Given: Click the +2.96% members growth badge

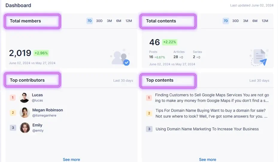Looking at the screenshot, I should point(41,53).
